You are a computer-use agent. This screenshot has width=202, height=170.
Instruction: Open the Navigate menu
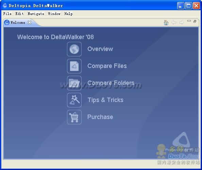click(36, 14)
